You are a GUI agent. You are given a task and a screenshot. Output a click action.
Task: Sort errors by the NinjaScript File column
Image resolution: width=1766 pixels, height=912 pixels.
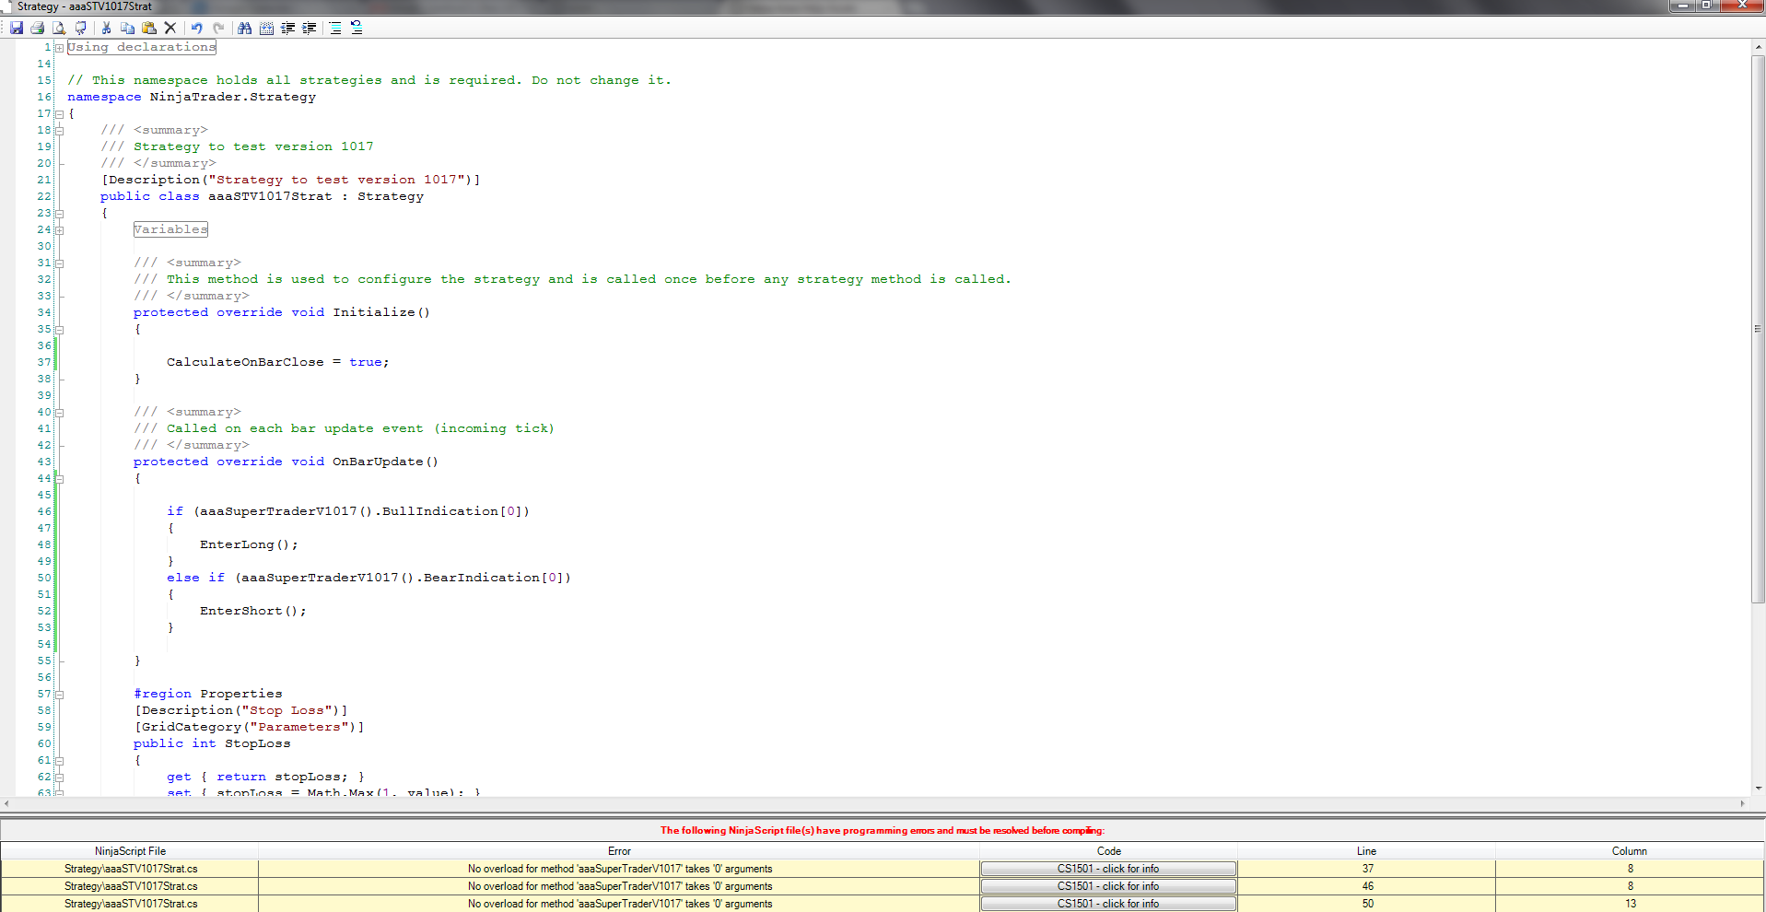coord(130,851)
